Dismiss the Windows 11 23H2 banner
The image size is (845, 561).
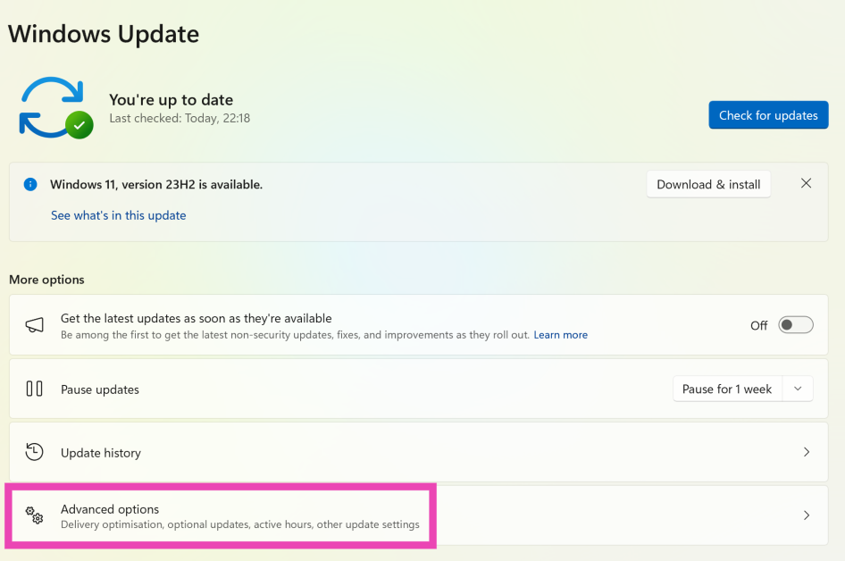click(x=806, y=183)
